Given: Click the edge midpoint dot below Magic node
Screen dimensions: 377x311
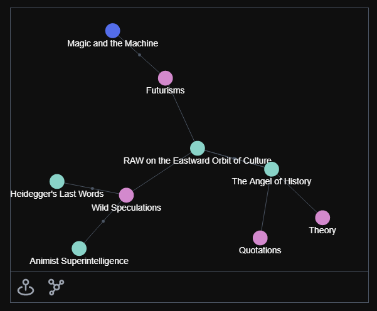Looking at the screenshot, I should point(139,55).
